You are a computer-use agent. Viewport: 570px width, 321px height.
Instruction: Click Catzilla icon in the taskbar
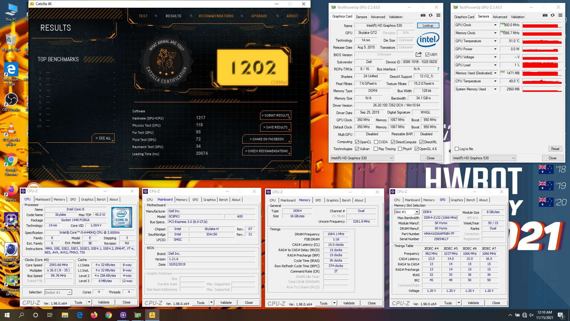click(152, 315)
